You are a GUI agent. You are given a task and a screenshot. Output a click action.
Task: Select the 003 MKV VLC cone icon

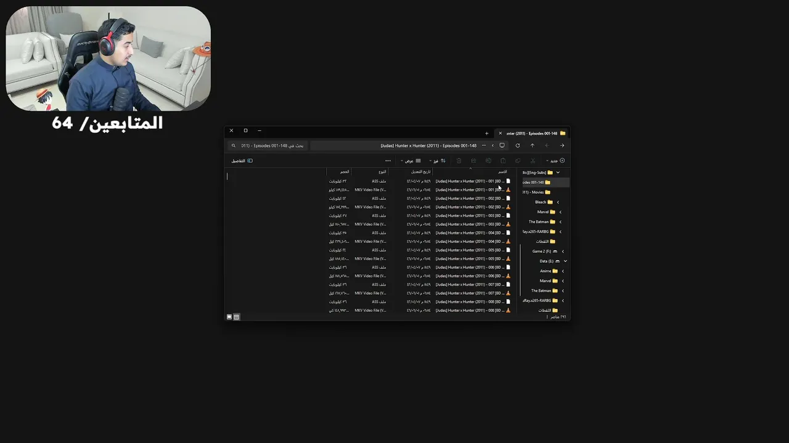tap(509, 225)
